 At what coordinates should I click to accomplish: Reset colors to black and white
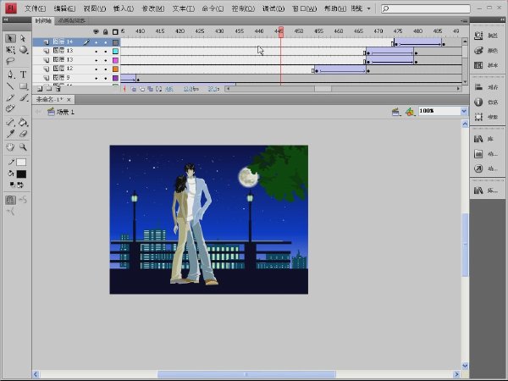coord(12,185)
